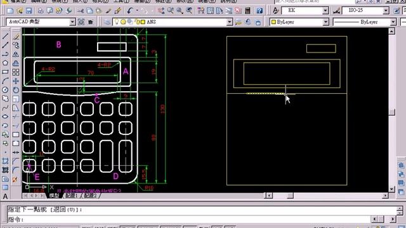This screenshot has height=228, width=406.
Task: Select the Polygon draw tool
Action: [x=5, y=63]
